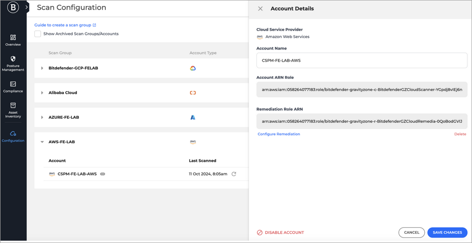Click the Azure account type icon
This screenshot has height=243, width=472.
coord(193,117)
